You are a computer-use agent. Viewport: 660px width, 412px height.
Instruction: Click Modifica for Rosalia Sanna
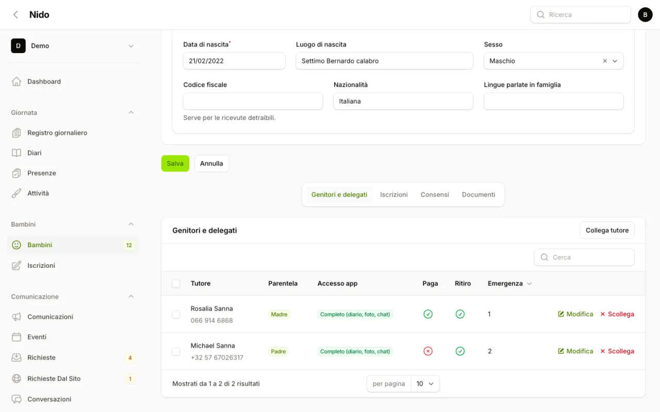(x=575, y=314)
